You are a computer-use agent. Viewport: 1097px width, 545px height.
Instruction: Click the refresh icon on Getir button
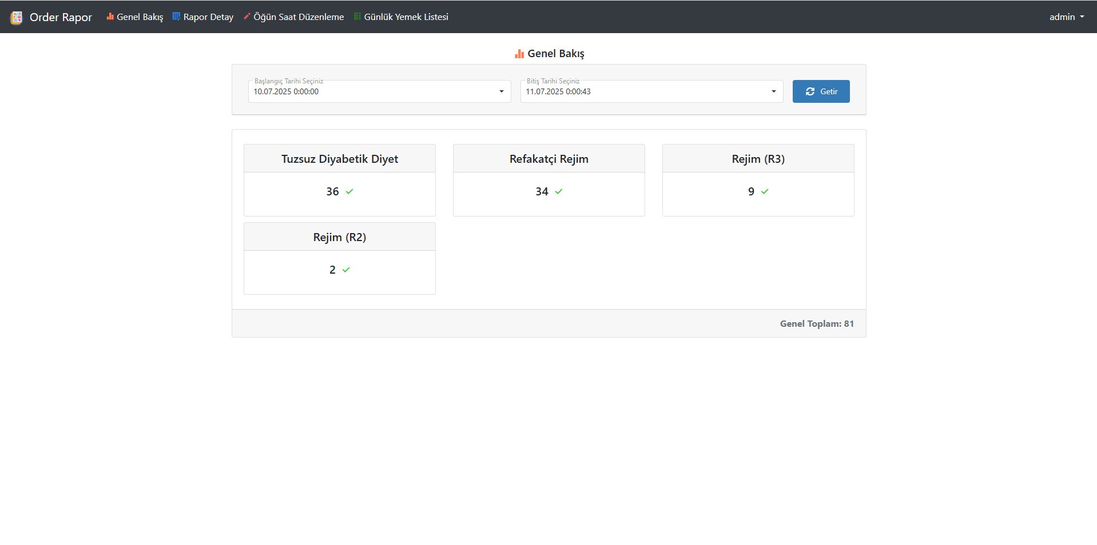(810, 91)
